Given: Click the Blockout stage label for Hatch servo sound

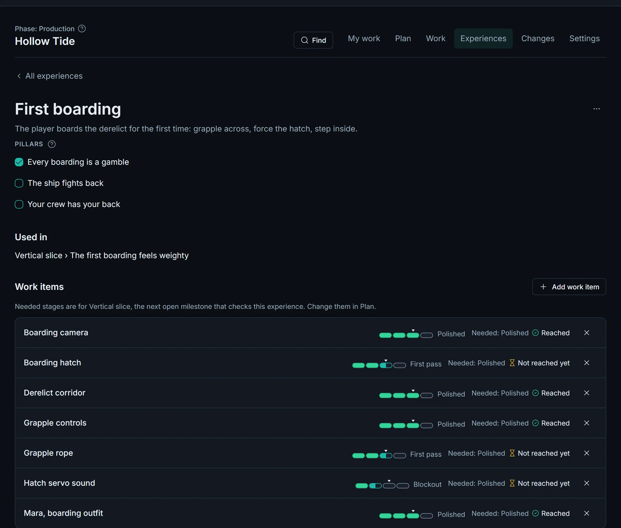Looking at the screenshot, I should click(x=427, y=485).
